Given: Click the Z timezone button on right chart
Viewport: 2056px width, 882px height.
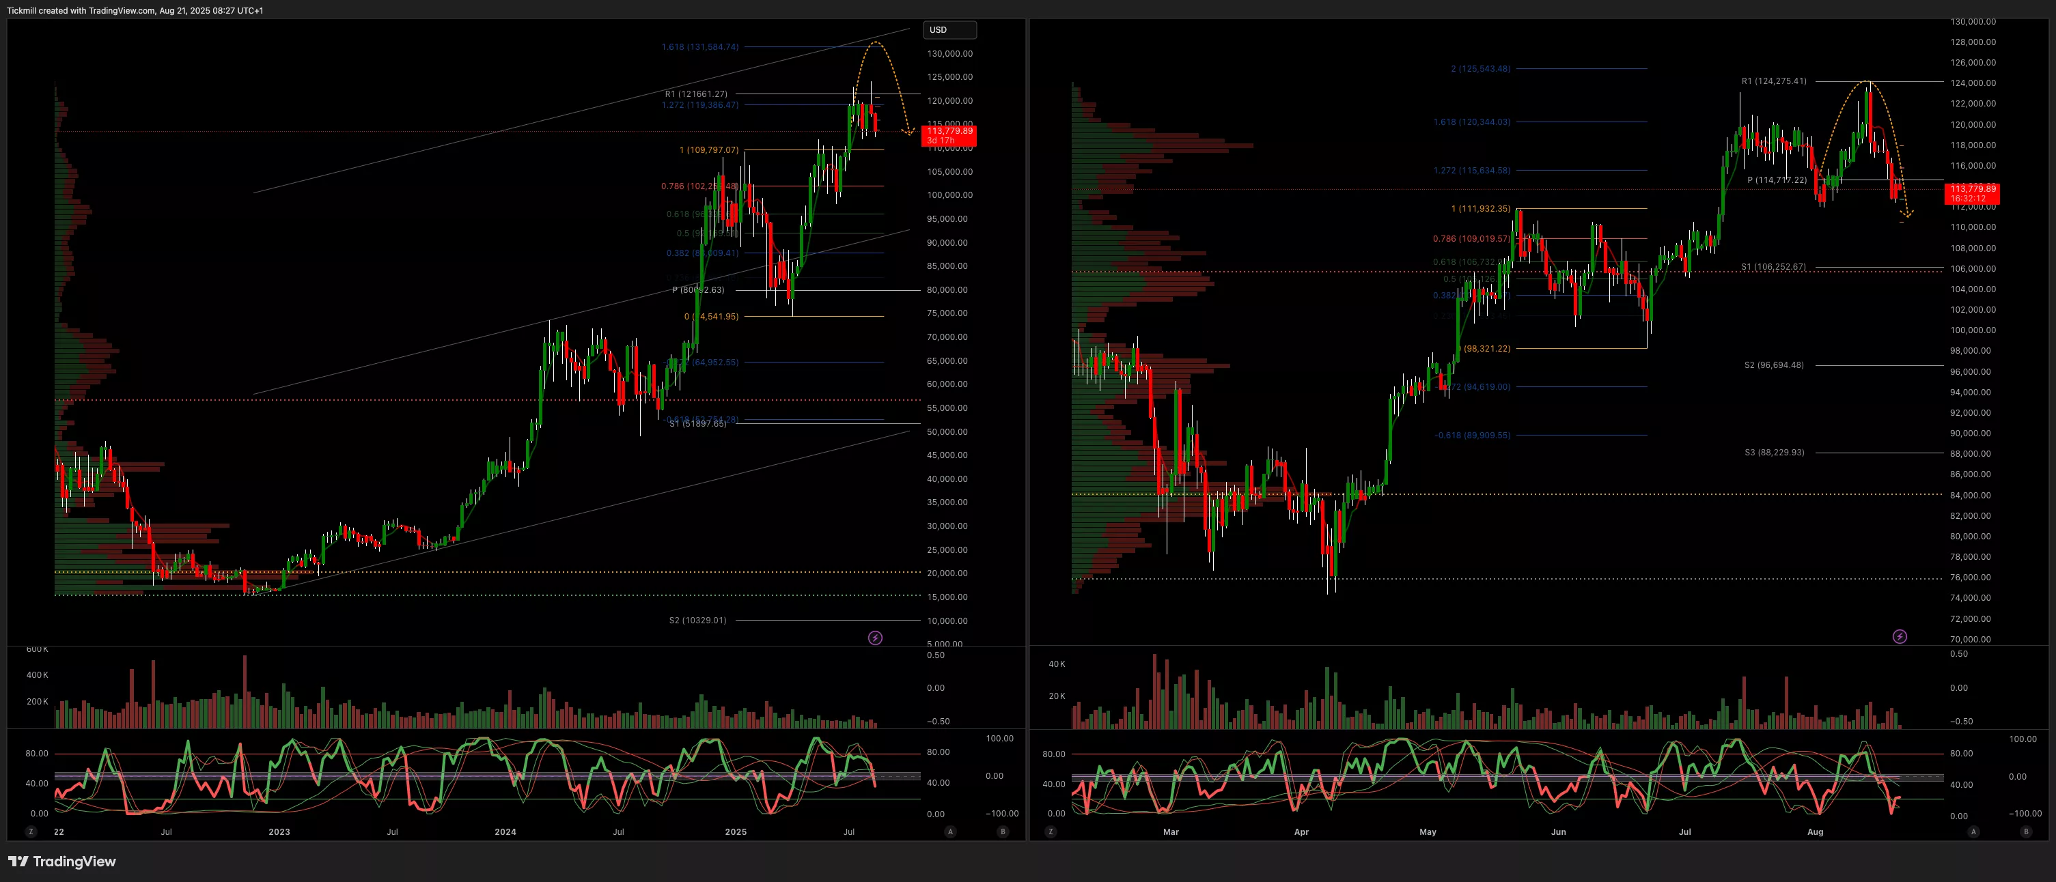Looking at the screenshot, I should (x=1051, y=831).
